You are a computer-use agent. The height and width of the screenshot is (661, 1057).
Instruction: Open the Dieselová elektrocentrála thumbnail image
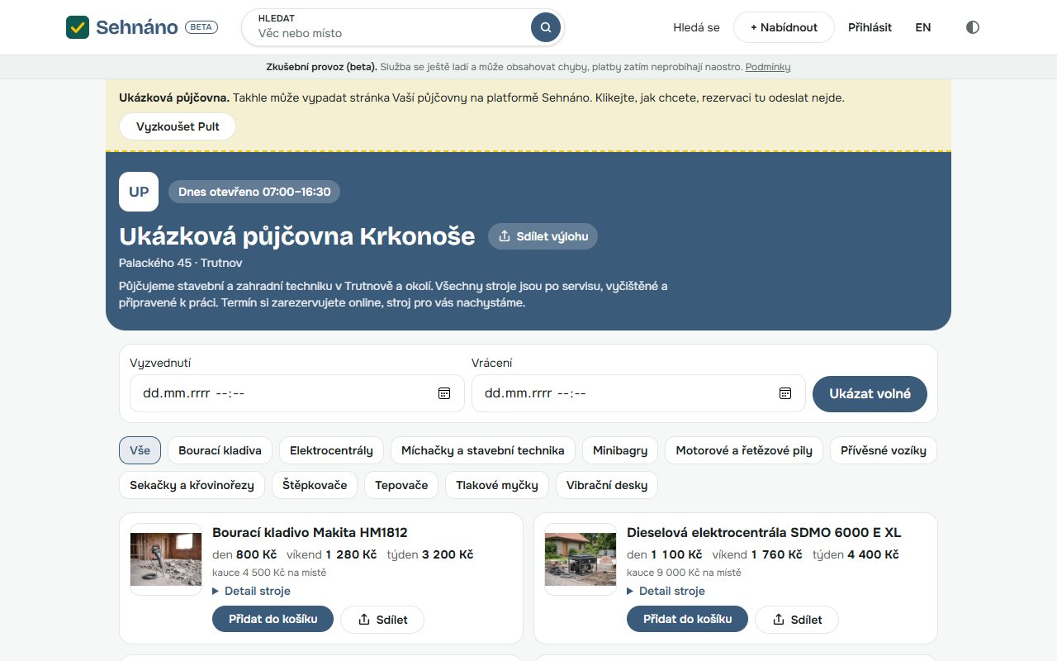pyautogui.click(x=581, y=559)
